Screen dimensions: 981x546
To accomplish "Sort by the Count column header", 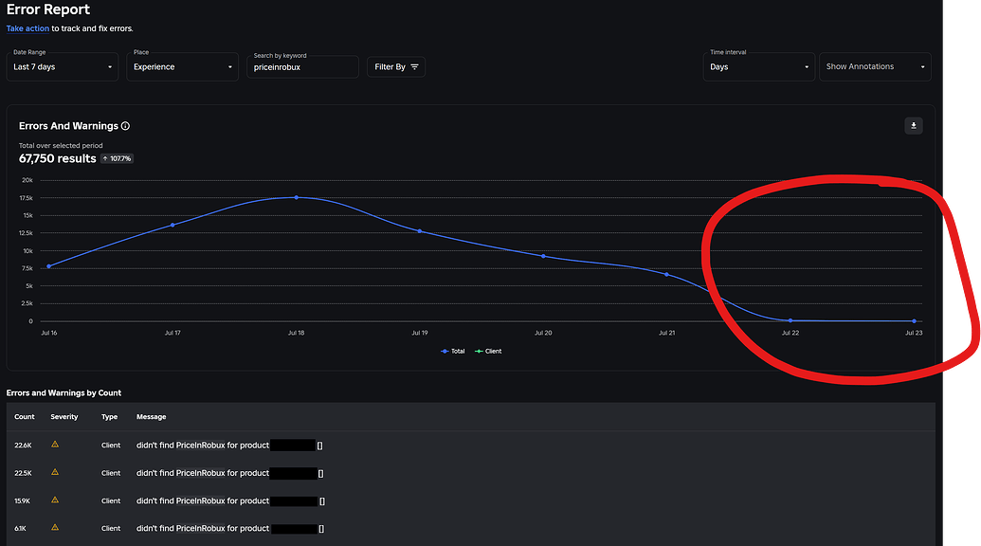I will pyautogui.click(x=25, y=416).
